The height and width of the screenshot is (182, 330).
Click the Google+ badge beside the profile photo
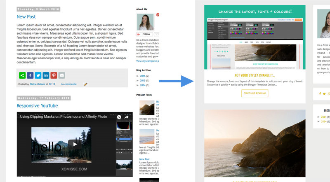158,15
